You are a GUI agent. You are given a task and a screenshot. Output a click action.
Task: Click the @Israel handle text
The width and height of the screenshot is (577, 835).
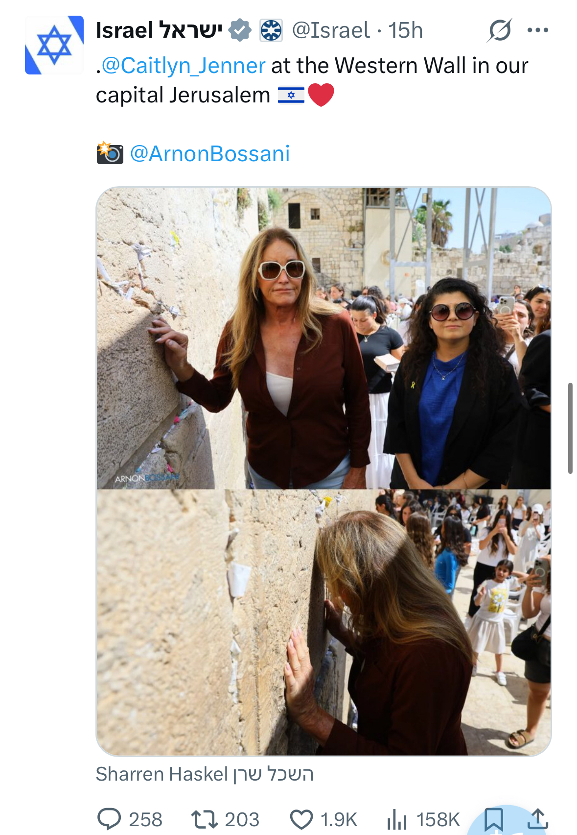331,30
